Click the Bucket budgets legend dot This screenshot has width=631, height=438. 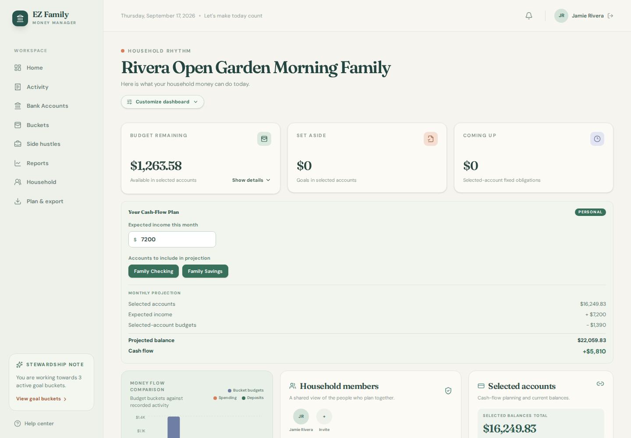pyautogui.click(x=230, y=391)
